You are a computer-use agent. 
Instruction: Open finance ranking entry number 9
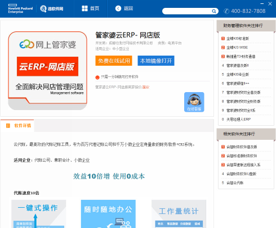241,111
